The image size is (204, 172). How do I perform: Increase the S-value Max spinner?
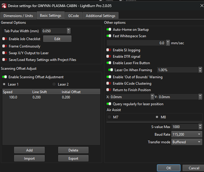(200, 125)
